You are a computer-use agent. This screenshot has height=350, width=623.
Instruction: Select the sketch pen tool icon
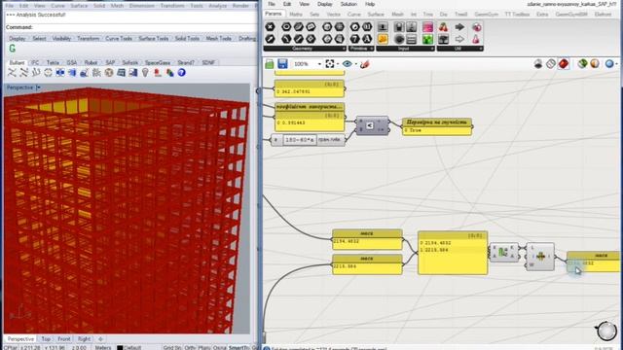[365, 64]
